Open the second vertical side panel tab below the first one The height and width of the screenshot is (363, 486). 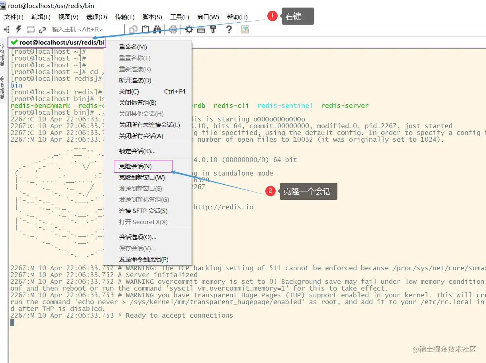click(3, 88)
